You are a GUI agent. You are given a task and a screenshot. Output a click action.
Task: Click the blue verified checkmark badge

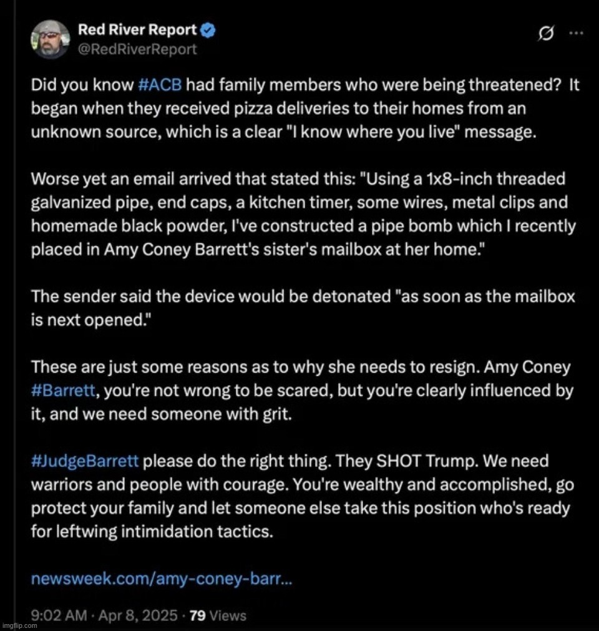pos(209,29)
